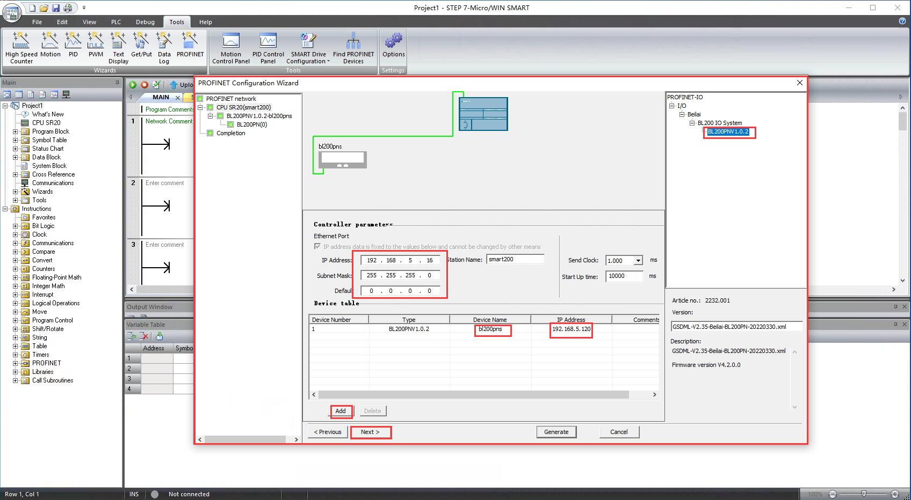Click the Station Name input field
Screen dimensions: 911x500
click(x=515, y=259)
